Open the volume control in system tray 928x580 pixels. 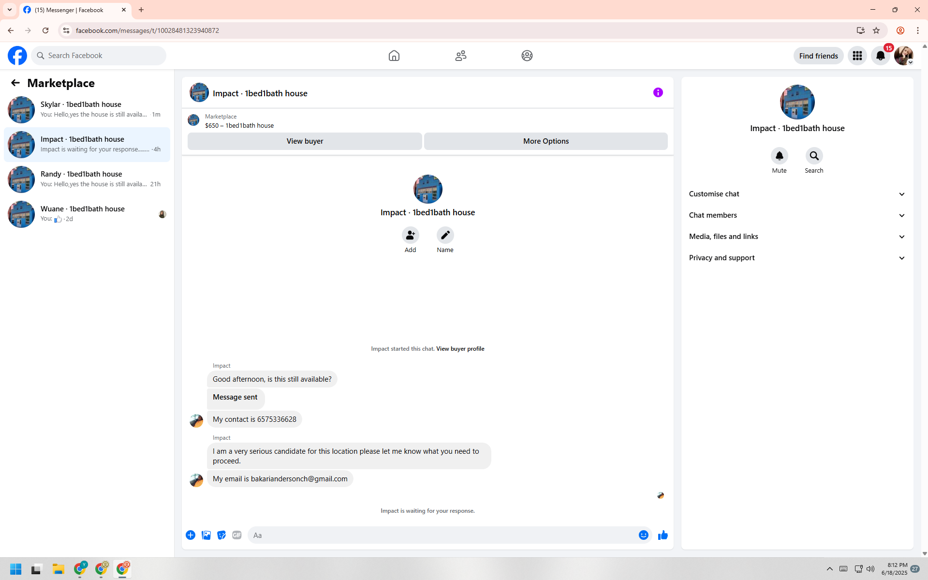click(870, 569)
